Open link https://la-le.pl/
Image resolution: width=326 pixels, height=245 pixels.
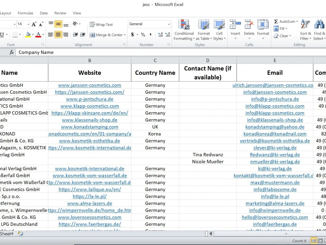click(90, 196)
